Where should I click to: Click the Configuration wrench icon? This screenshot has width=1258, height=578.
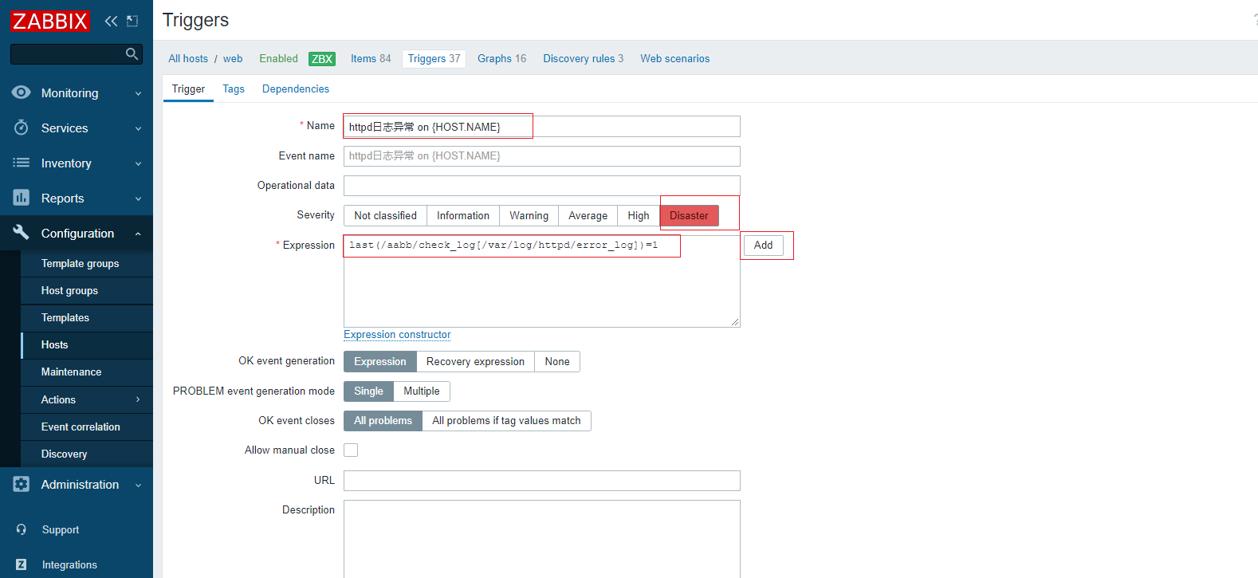[x=22, y=232]
